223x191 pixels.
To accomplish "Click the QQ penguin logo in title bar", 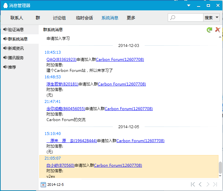I will (x=5, y=6).
